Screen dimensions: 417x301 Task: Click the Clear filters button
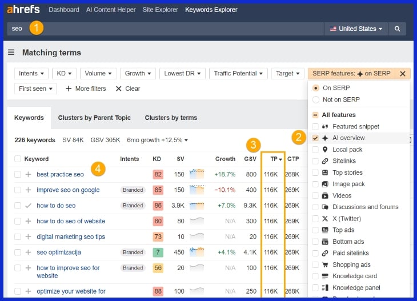(x=127, y=89)
